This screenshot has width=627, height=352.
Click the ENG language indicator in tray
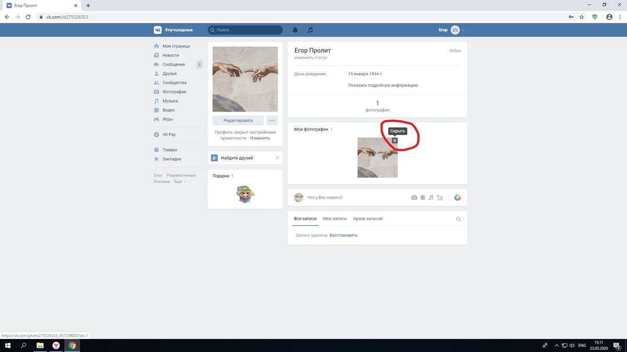[582, 345]
